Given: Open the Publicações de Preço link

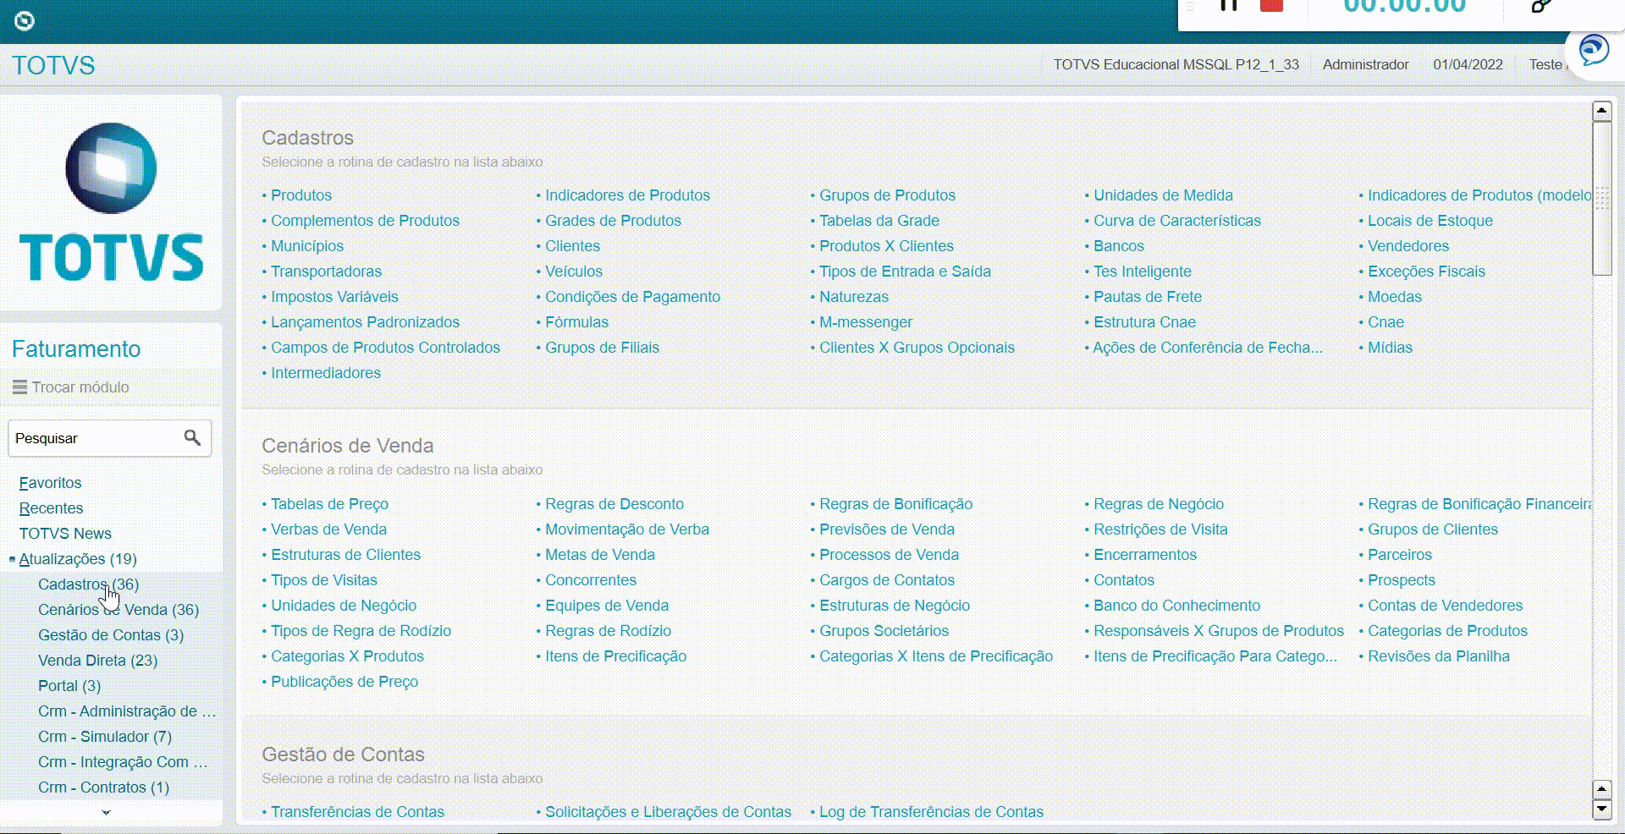Looking at the screenshot, I should click(x=344, y=682).
